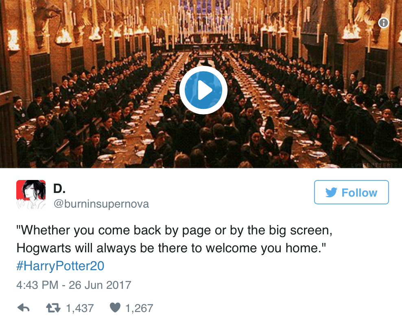The width and height of the screenshot is (402, 325).
Task: Click the "26 Jun 2017" date text
Action: [x=100, y=285]
